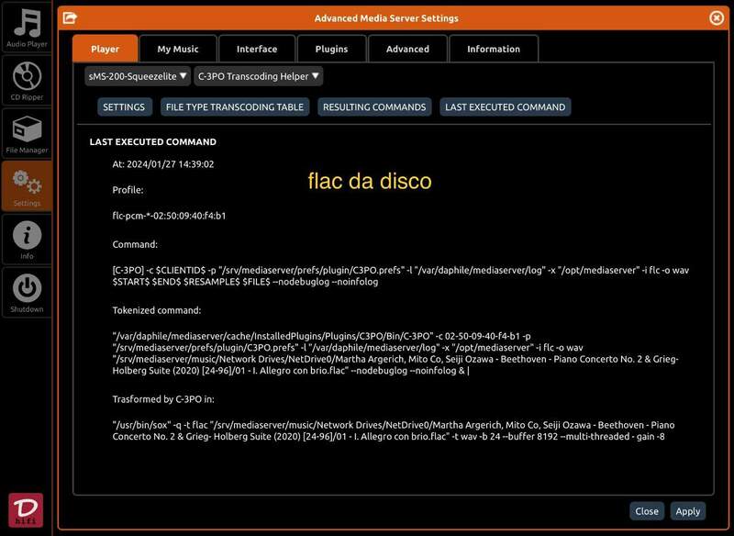Click the Shutdown power icon
The width and height of the screenshot is (734, 536).
[x=27, y=292]
